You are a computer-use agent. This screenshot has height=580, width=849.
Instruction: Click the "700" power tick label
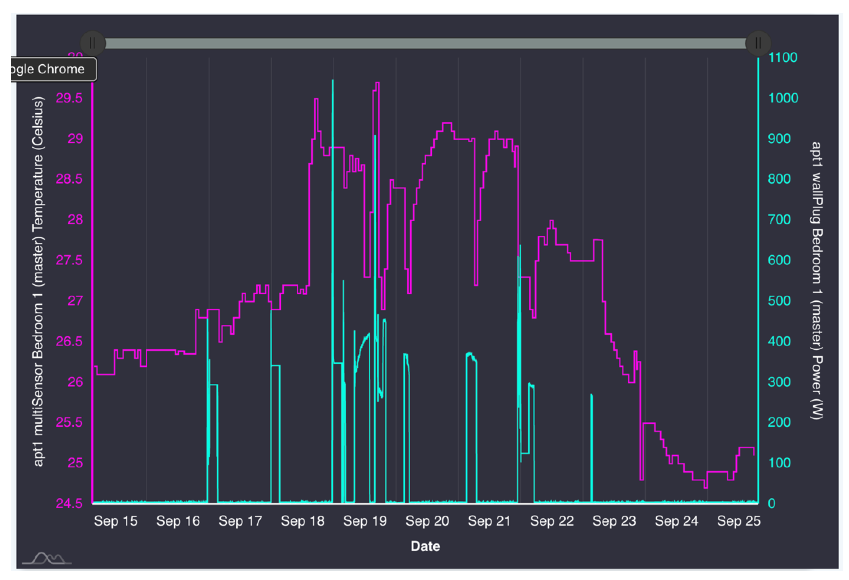[x=779, y=220]
